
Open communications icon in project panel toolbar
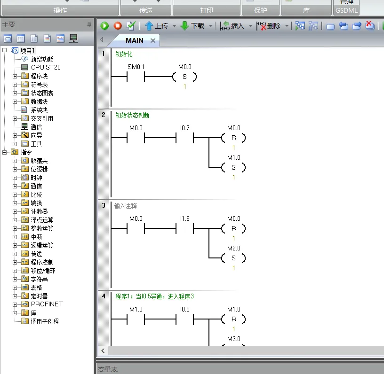click(73, 39)
